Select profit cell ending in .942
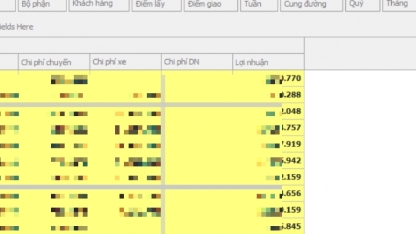Viewport: 416px width, 234px height. click(268, 161)
